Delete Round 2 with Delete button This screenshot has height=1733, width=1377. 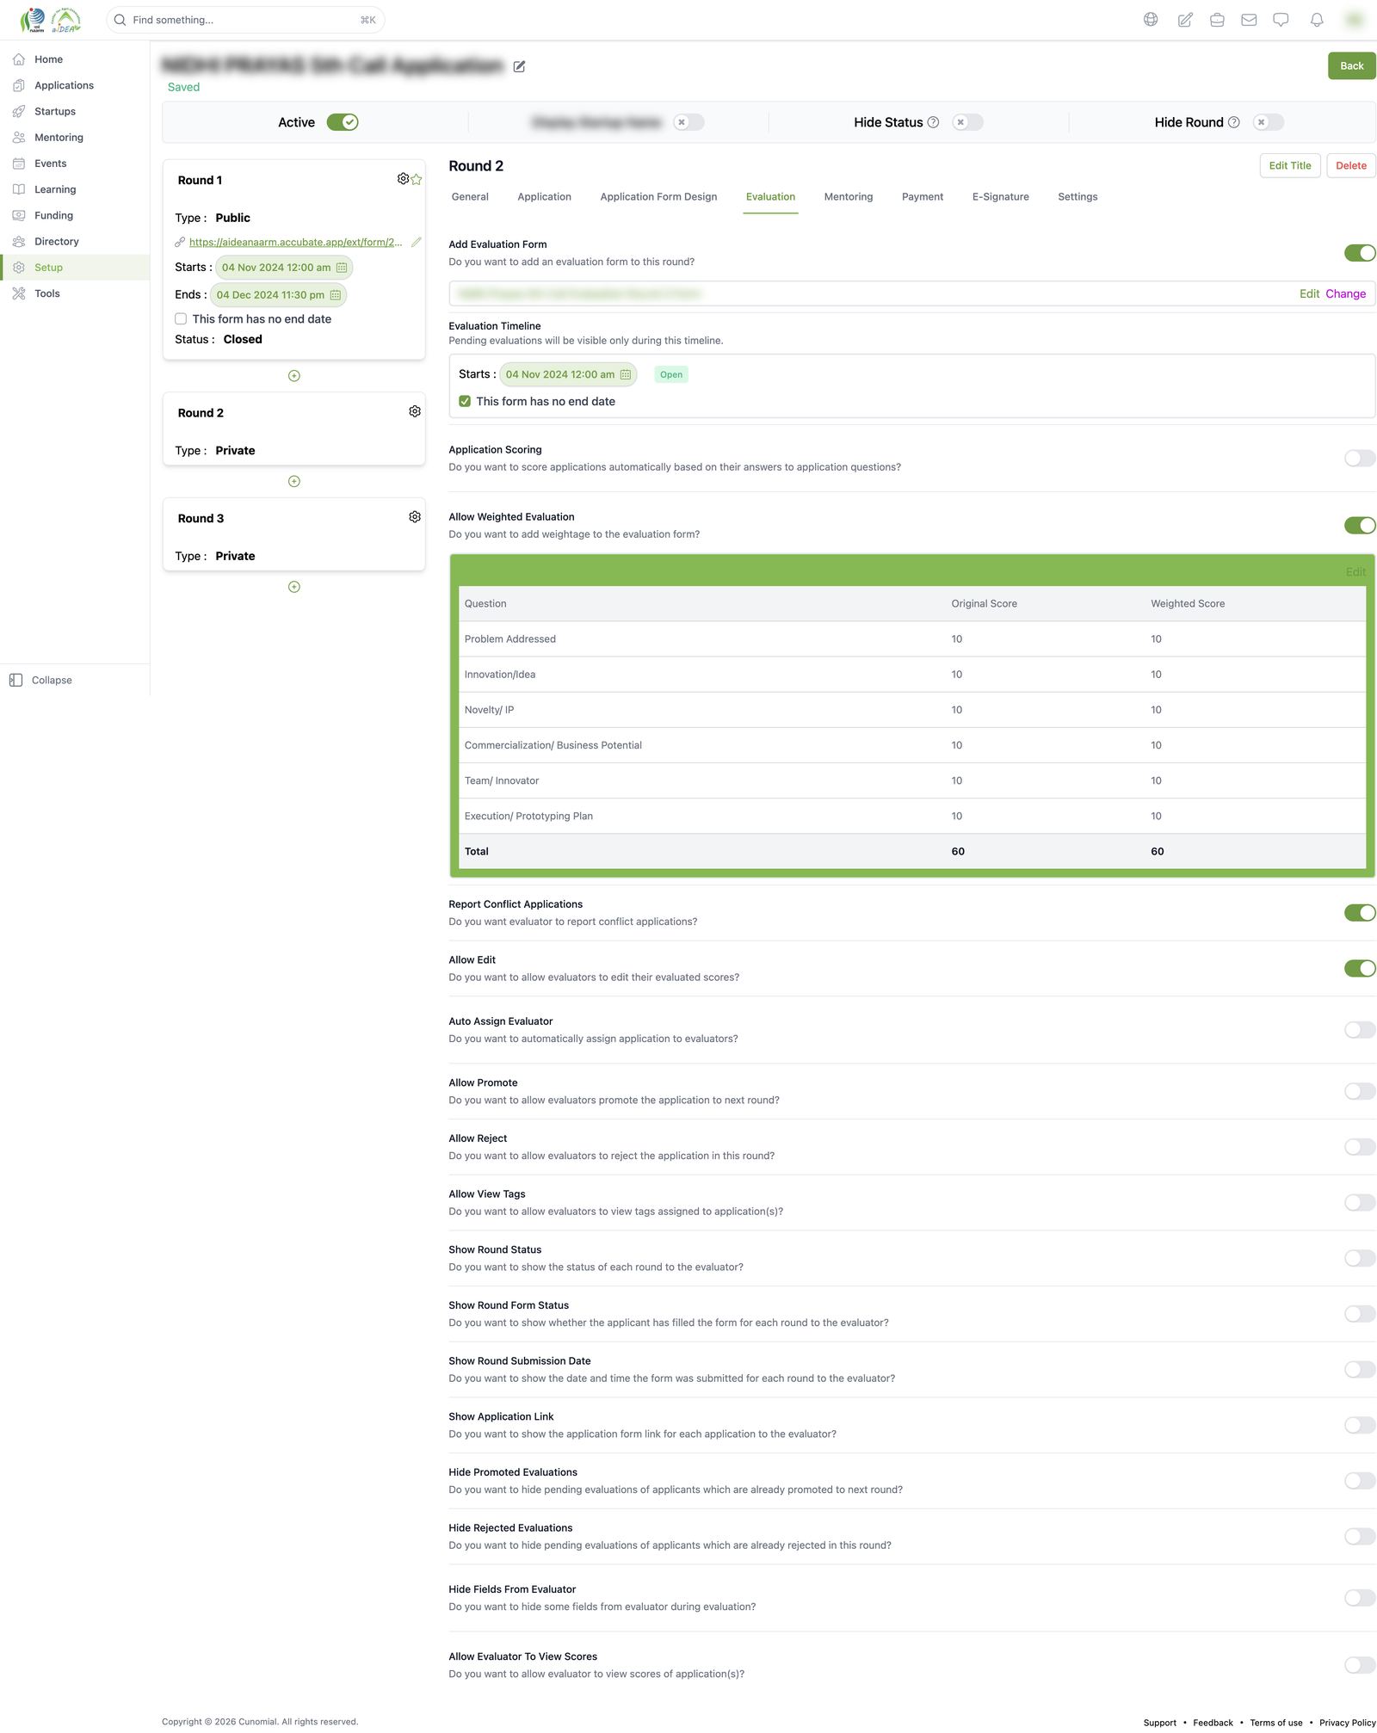[1350, 165]
